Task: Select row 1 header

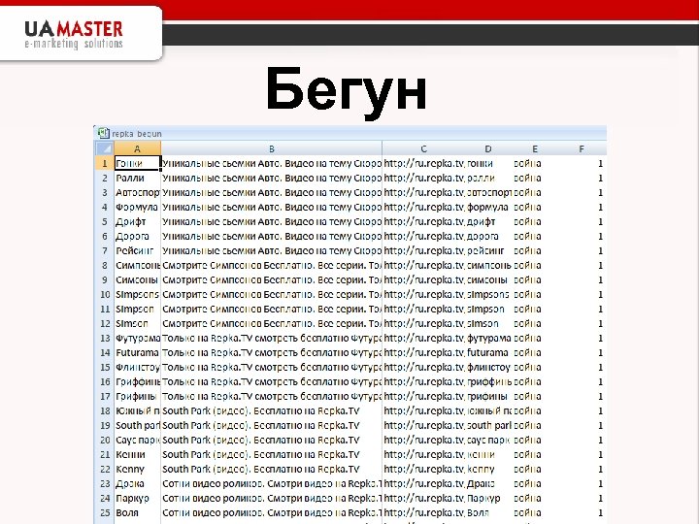Action: 105,163
